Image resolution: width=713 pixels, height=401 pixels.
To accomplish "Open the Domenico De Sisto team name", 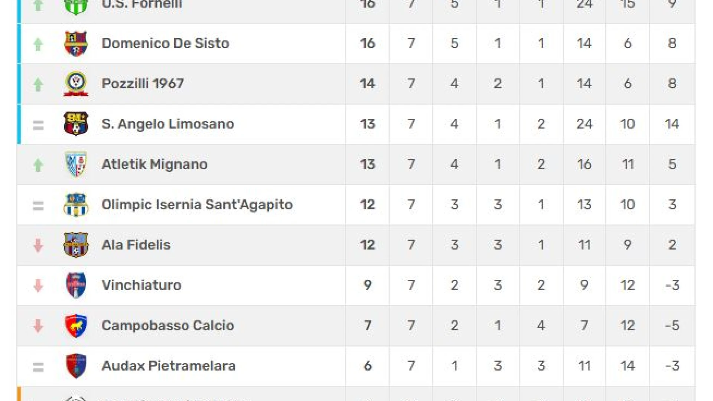I will (165, 43).
